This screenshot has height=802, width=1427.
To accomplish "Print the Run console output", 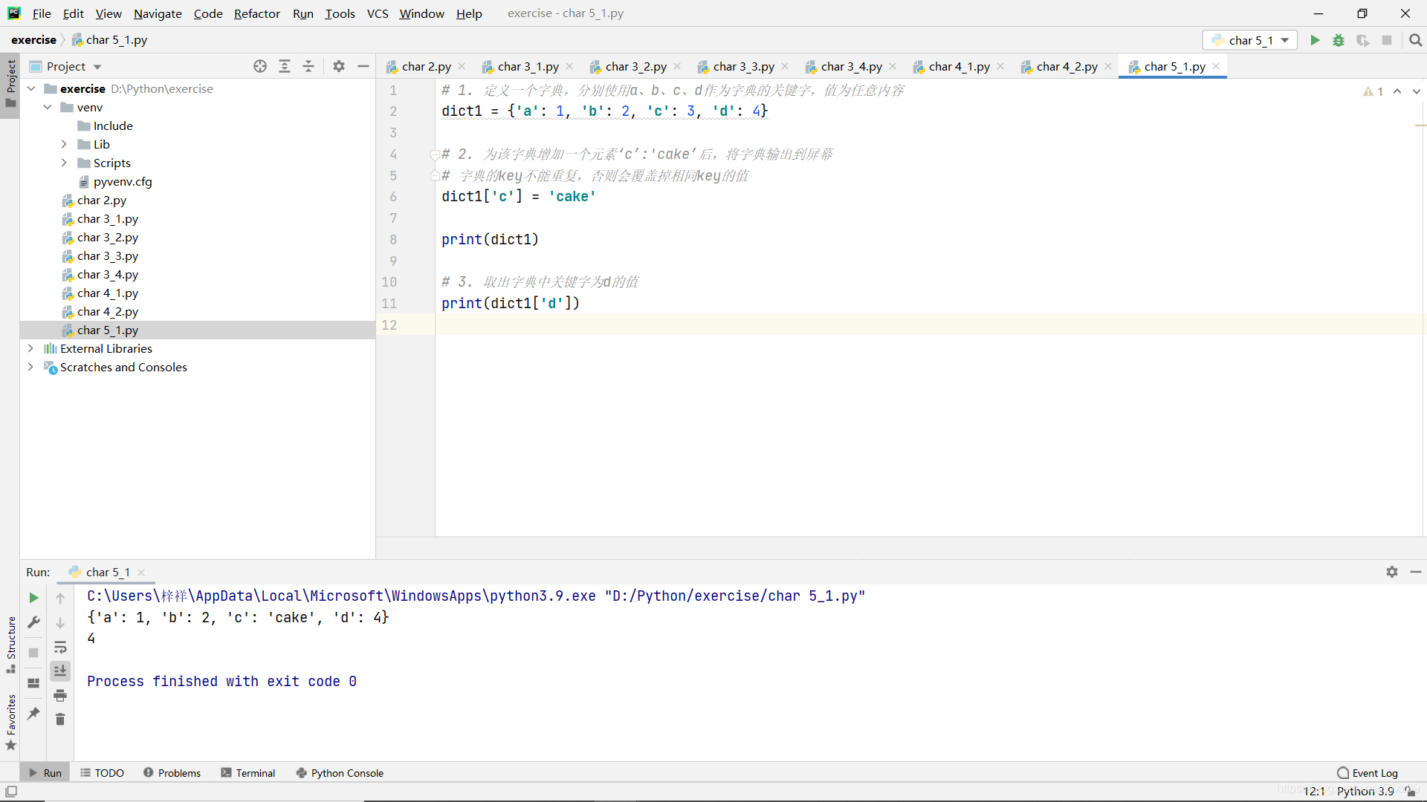I will click(60, 696).
